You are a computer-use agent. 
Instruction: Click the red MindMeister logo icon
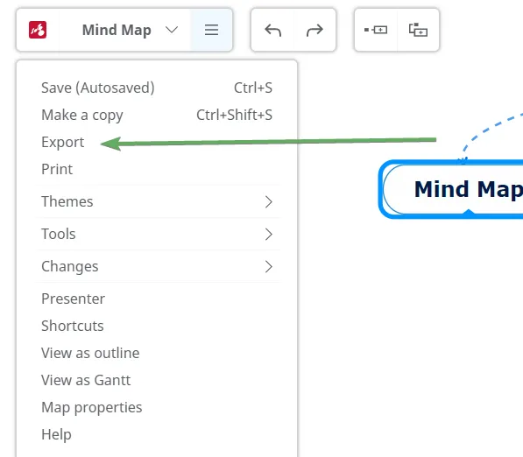pyautogui.click(x=38, y=30)
